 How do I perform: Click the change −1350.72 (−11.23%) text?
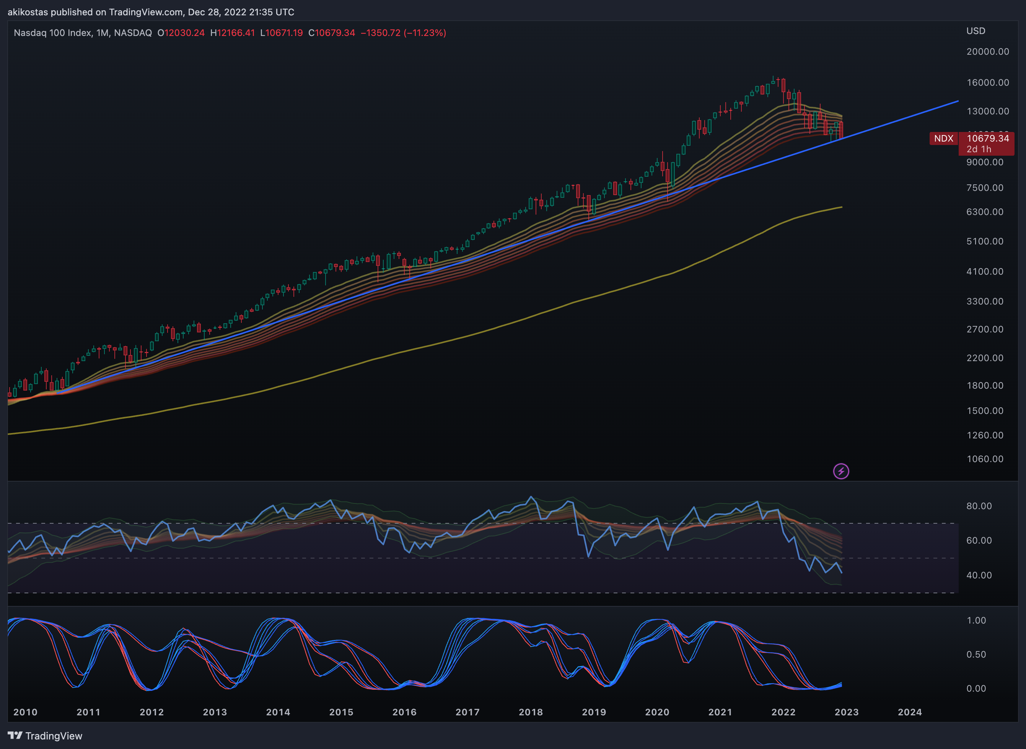coord(404,33)
